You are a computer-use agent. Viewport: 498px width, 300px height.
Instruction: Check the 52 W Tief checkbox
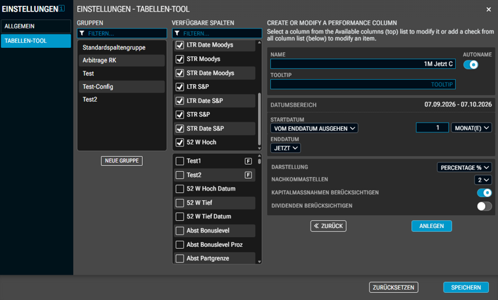180,203
